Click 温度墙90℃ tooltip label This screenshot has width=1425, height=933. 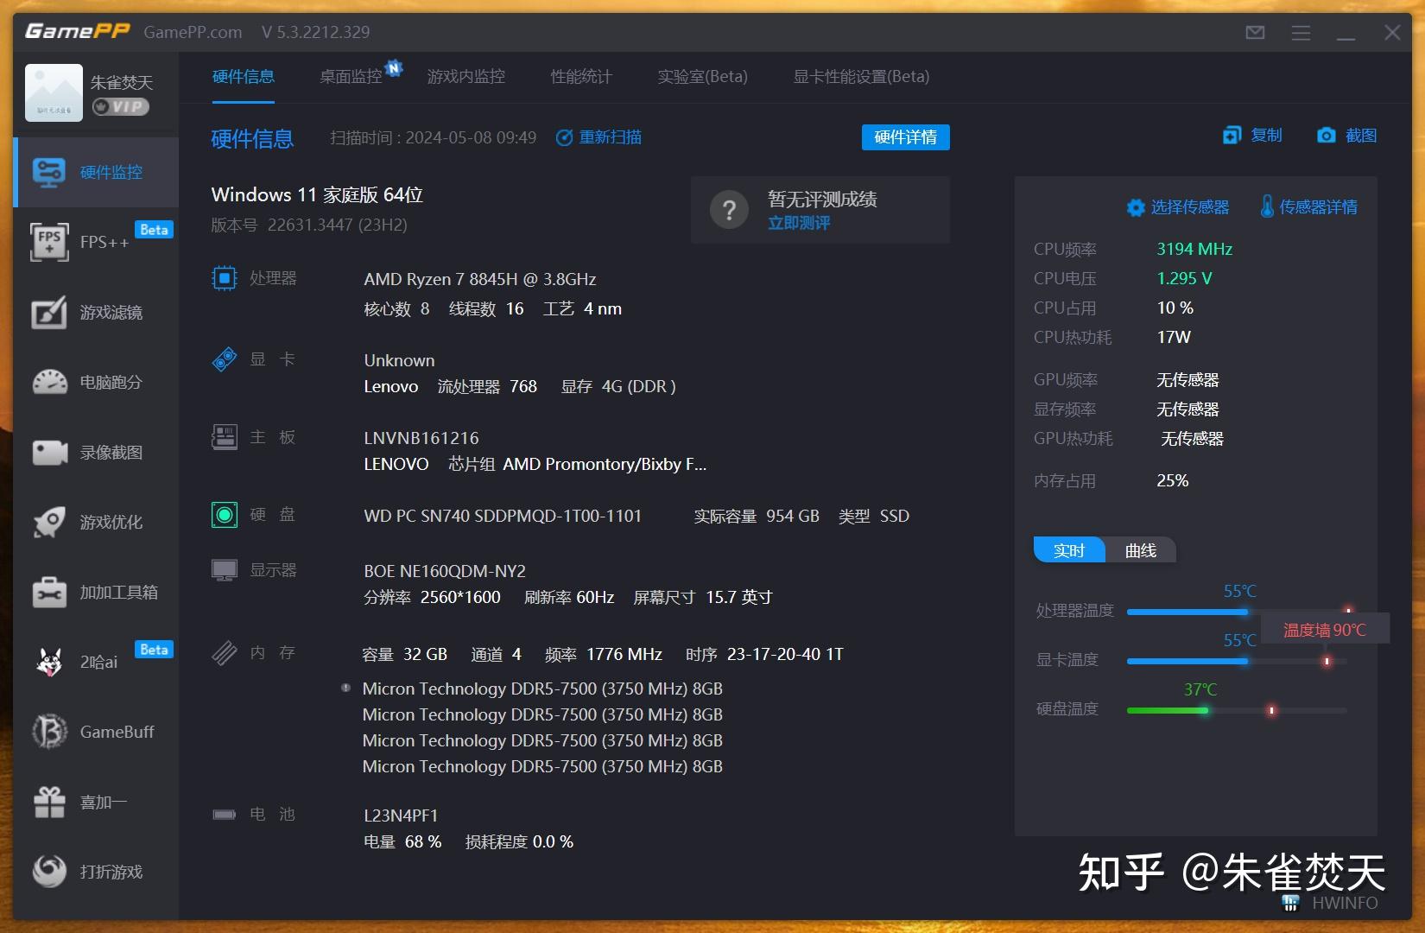pos(1325,630)
